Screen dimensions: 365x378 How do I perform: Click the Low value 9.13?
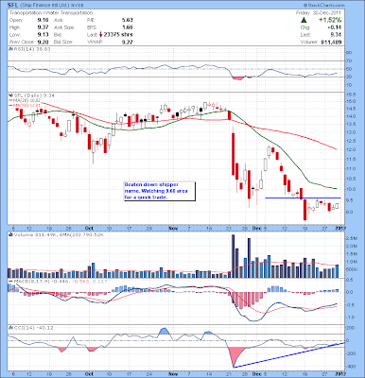tap(43, 35)
